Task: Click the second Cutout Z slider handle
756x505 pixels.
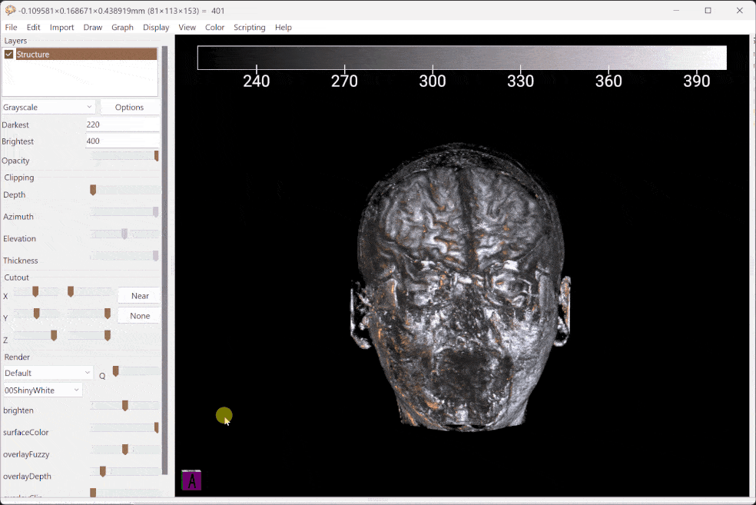Action: click(x=108, y=335)
